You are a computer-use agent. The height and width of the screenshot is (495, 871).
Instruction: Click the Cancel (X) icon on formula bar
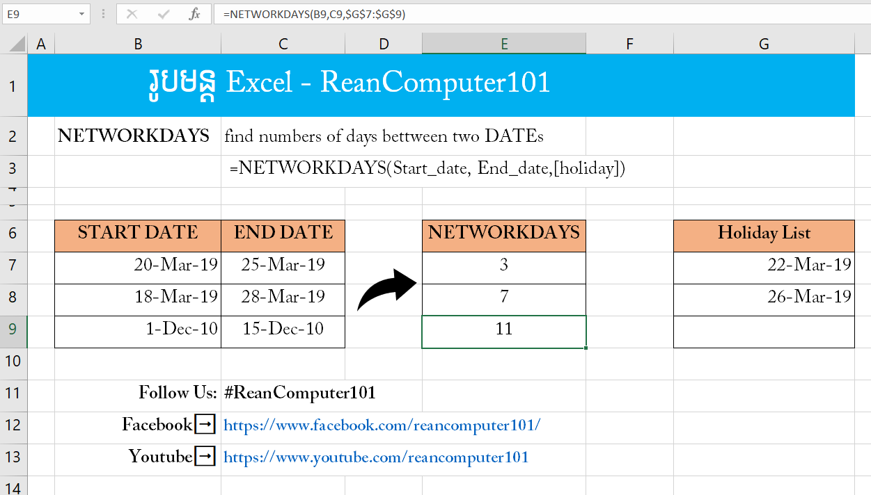[x=132, y=14]
